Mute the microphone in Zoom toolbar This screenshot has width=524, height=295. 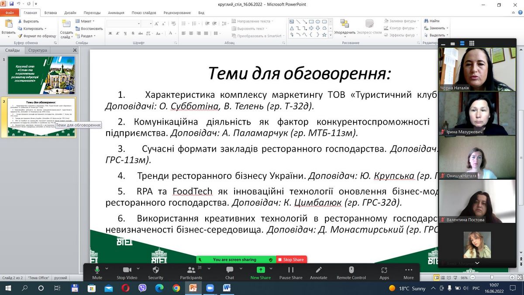coord(97,271)
